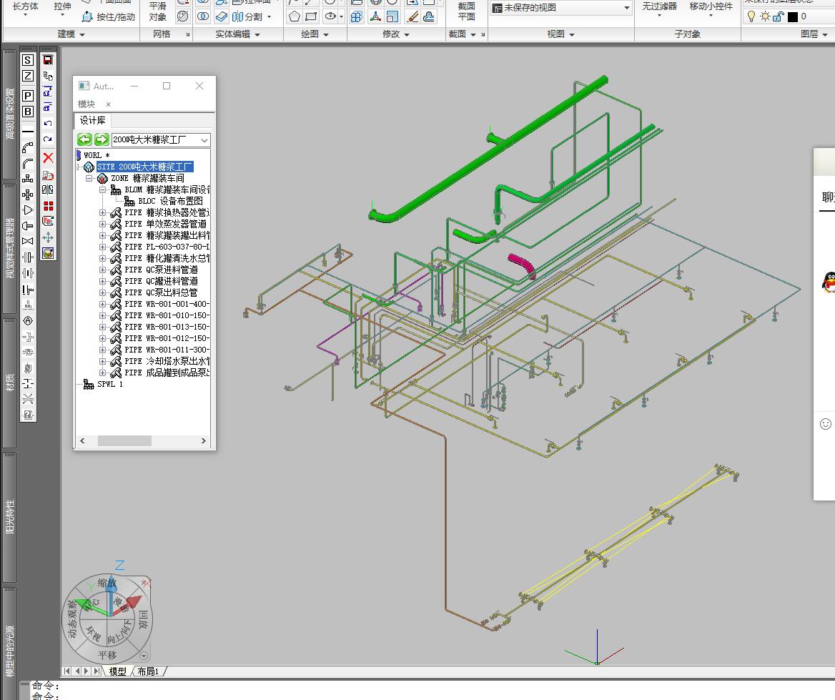Viewport: 835px width, 700px height.
Task: Toggle the layer lightbulb on/off icon
Action: point(751,16)
